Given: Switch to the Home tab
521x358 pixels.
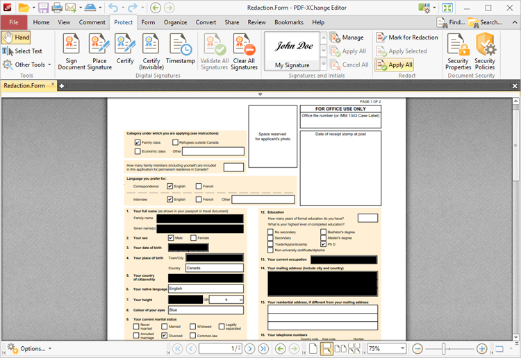Looking at the screenshot, I should point(41,22).
